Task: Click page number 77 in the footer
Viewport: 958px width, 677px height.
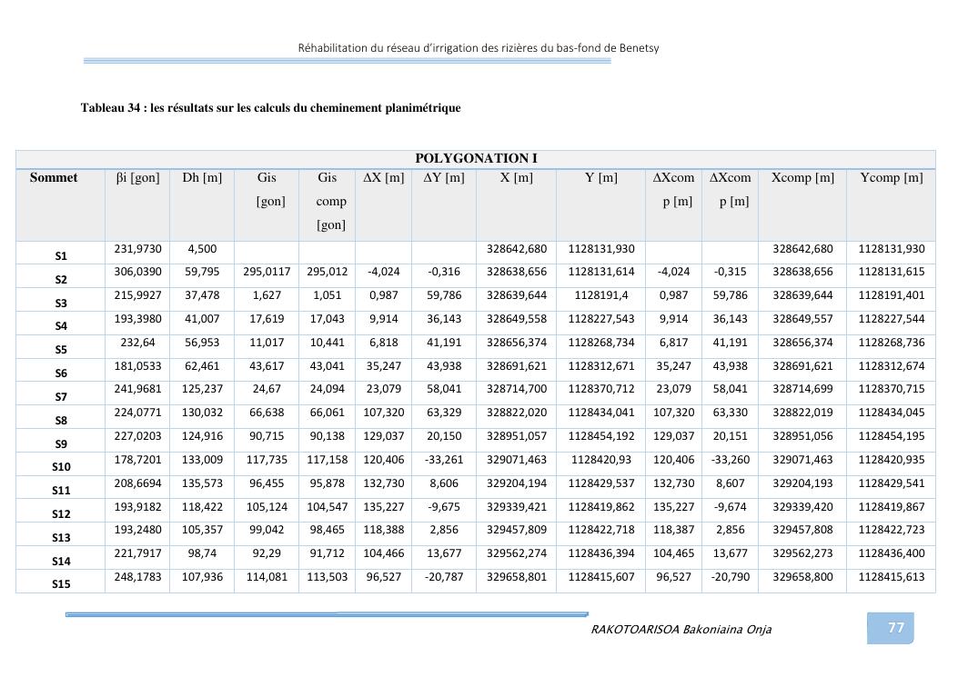Action: tap(895, 628)
